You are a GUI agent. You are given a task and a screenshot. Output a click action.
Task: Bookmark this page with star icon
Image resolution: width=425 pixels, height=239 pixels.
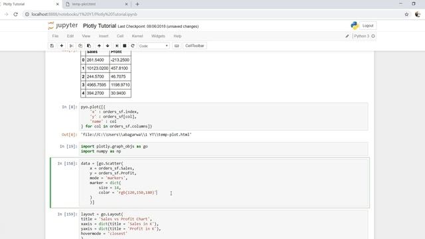point(406,15)
